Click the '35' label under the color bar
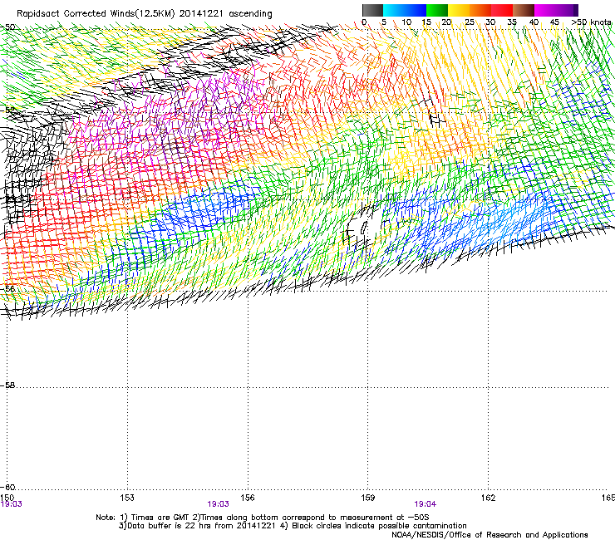Viewport: 615px width, 540px height. click(512, 22)
